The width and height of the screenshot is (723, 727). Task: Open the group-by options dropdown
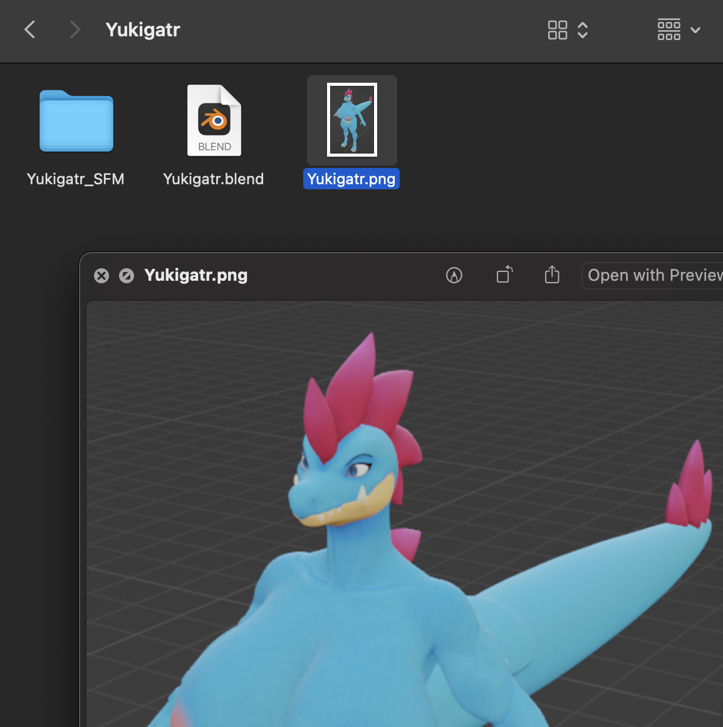pyautogui.click(x=679, y=30)
